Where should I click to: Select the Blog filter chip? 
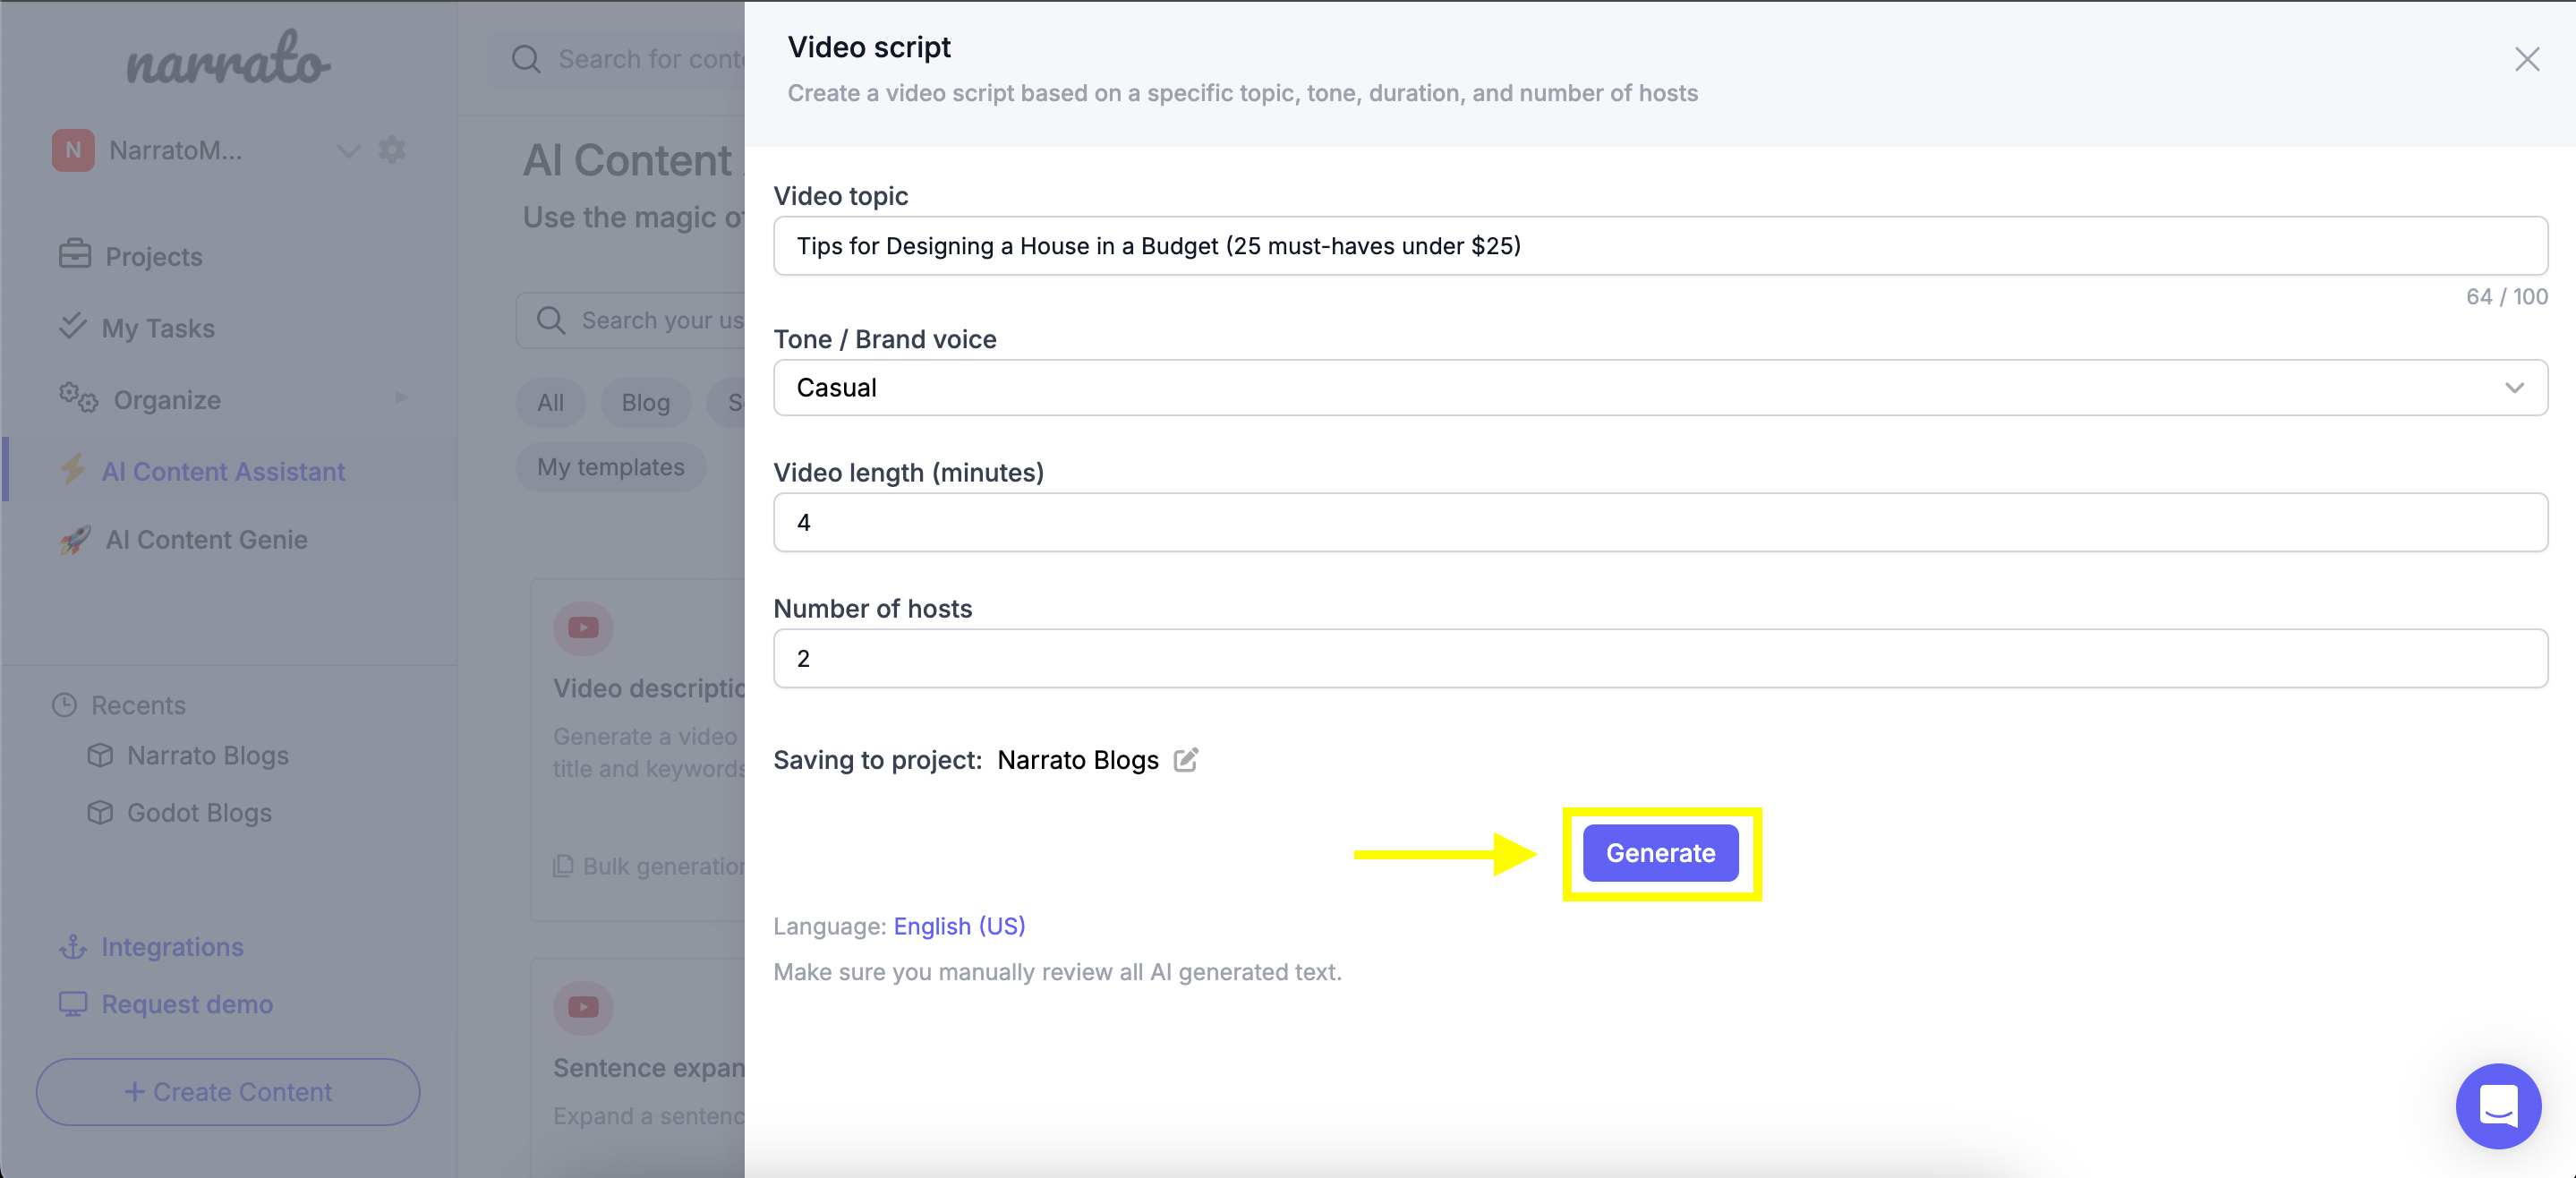click(x=645, y=403)
